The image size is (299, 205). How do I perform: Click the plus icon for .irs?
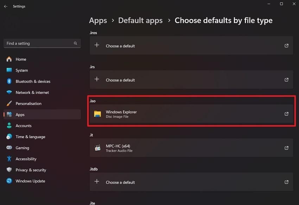[97, 79]
